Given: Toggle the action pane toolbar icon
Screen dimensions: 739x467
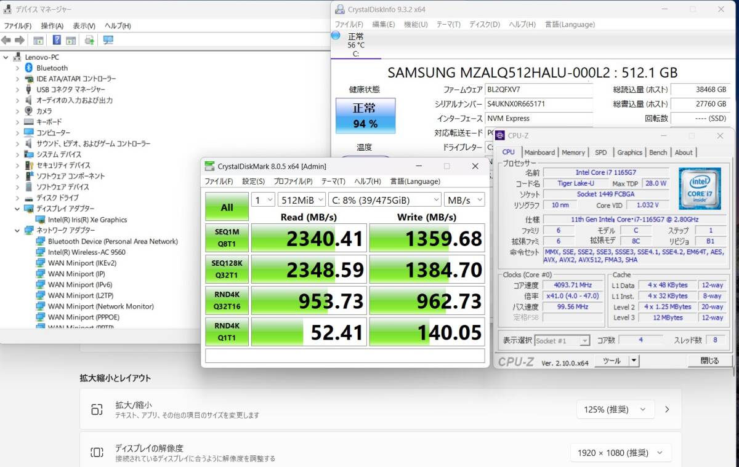Looking at the screenshot, I should click(x=71, y=40).
